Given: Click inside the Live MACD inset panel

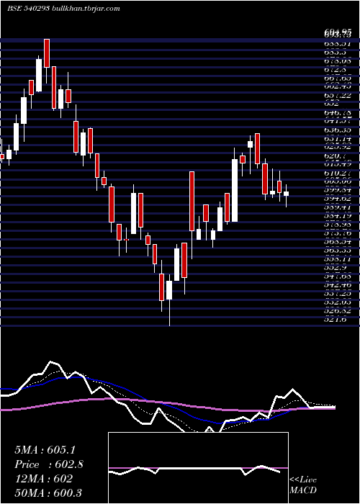Looking at the screenshot, I should (198, 468).
